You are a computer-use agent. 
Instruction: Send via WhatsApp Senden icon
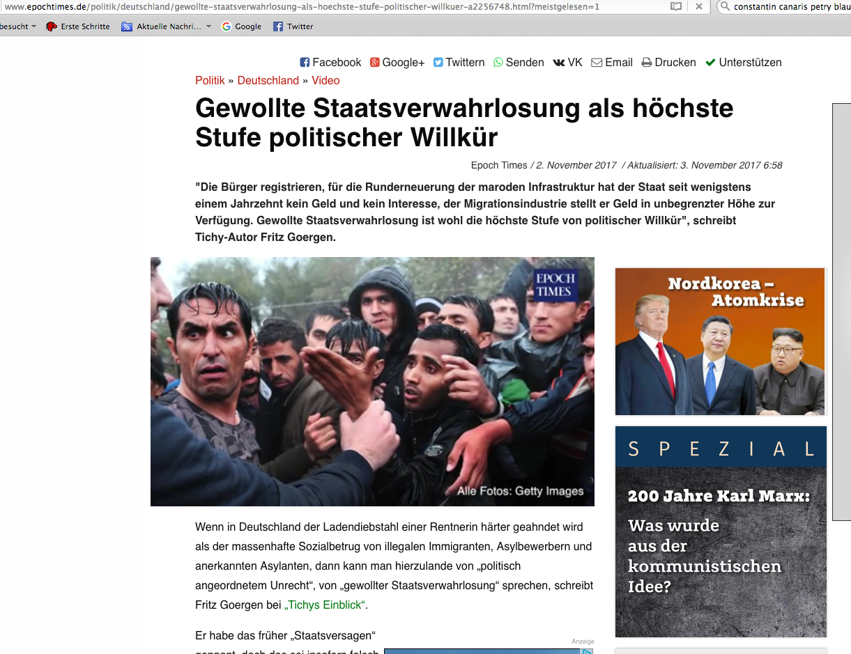tap(498, 63)
